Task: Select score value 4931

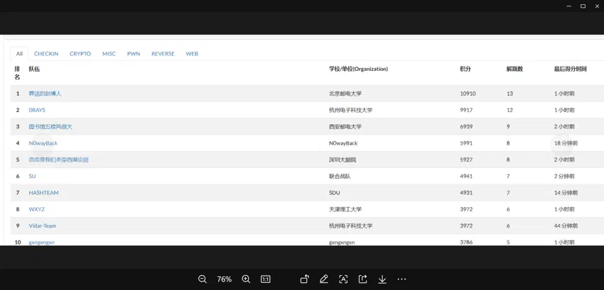Action: (x=466, y=193)
